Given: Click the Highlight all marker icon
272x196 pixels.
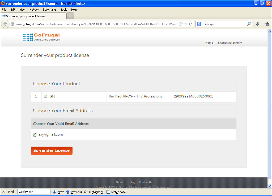Looking at the screenshot, I should coord(86,192).
